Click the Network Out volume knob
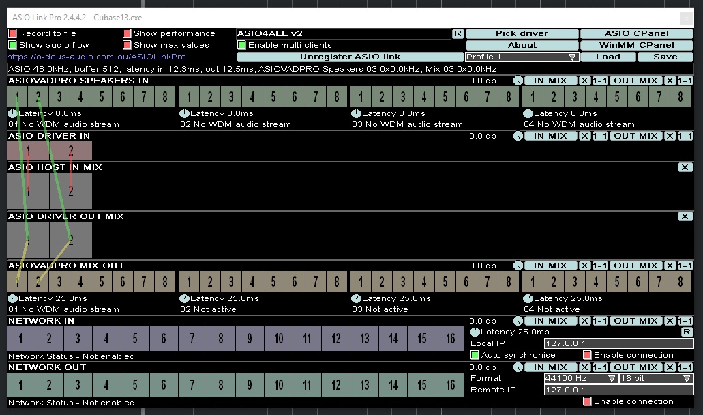 pos(518,367)
